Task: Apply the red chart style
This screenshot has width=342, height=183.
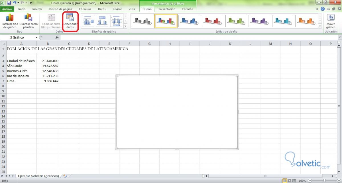Action: (213, 21)
